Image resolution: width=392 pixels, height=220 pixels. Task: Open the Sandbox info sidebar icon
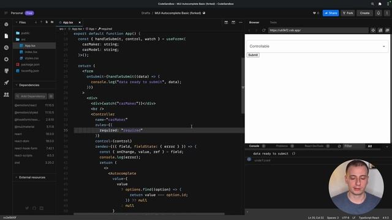(x=6, y=24)
